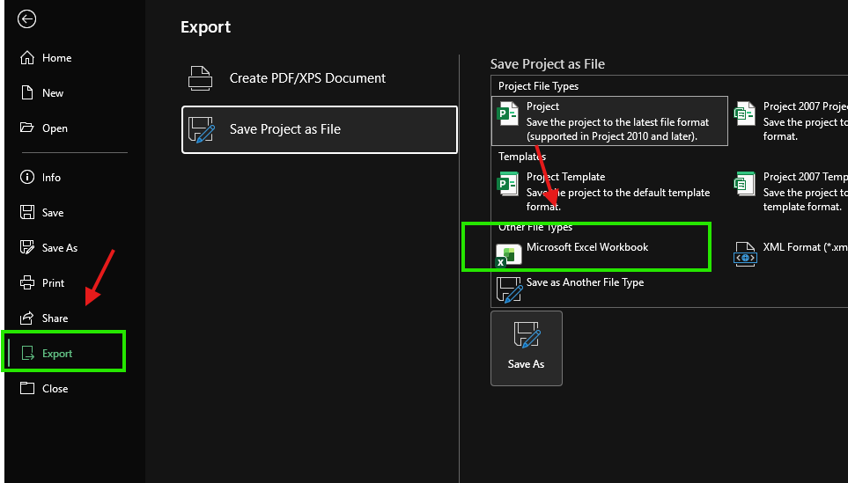The image size is (848, 483).
Task: Click the Share icon in sidebar
Action: coord(27,318)
